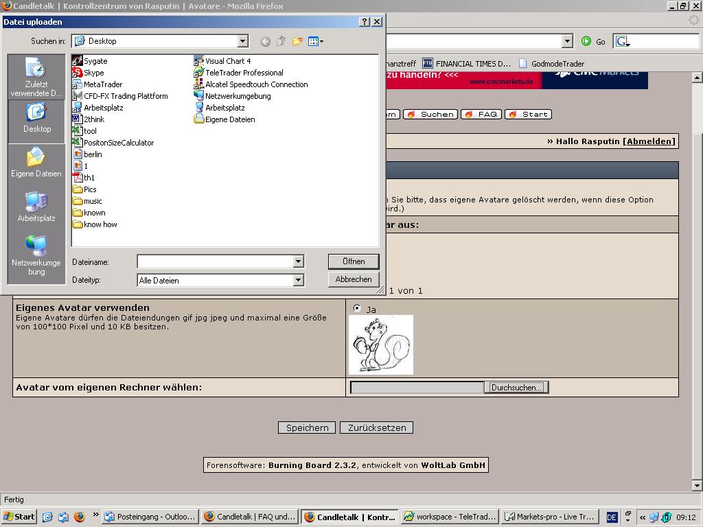The height and width of the screenshot is (527, 703).
Task: Select the MetaTrader shortcut icon
Action: (78, 84)
